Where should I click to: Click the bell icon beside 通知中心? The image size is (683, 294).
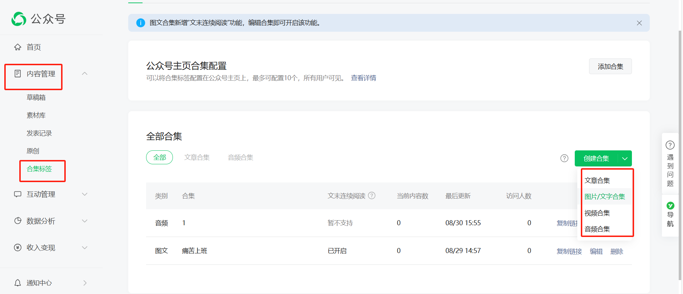tap(18, 283)
